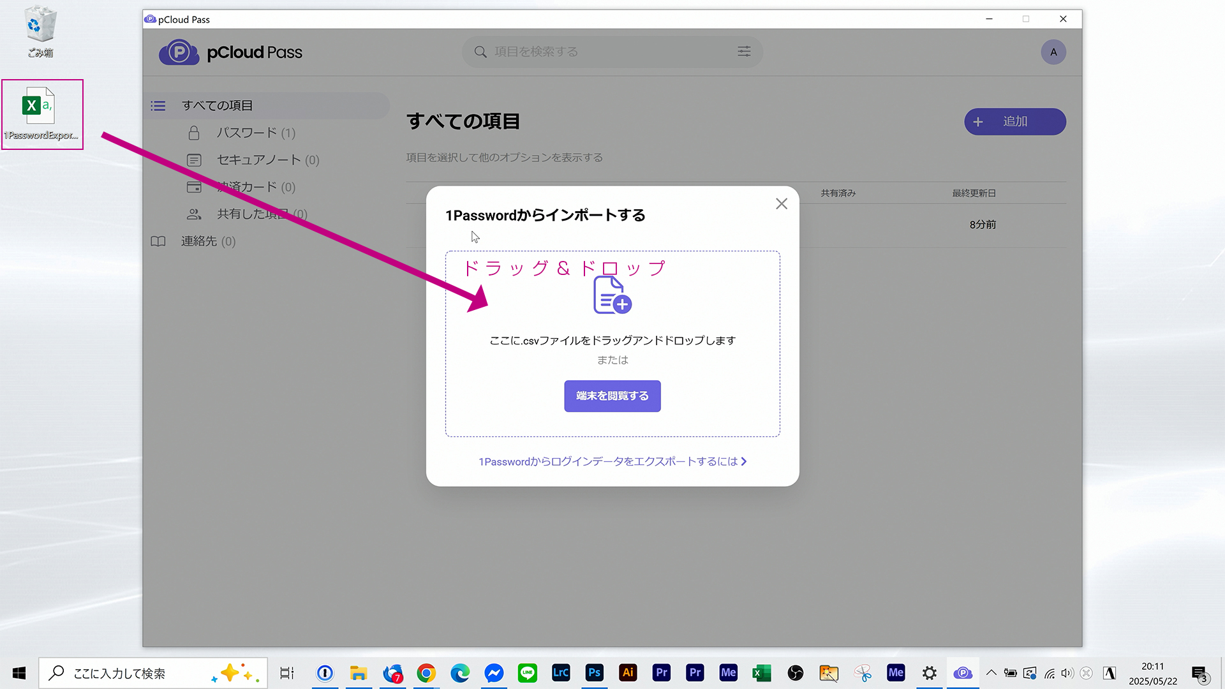The width and height of the screenshot is (1225, 689).
Task: Open 1Password icon in taskbar
Action: pyautogui.click(x=325, y=673)
